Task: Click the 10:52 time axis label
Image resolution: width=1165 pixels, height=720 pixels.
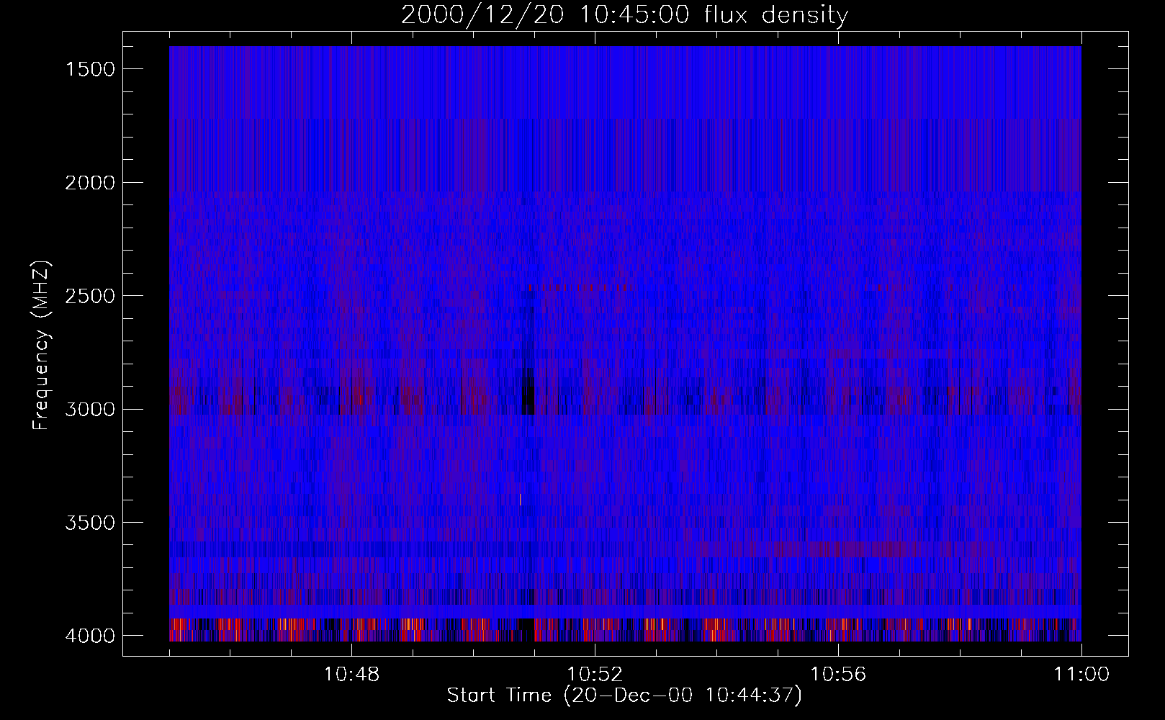Action: tap(595, 675)
